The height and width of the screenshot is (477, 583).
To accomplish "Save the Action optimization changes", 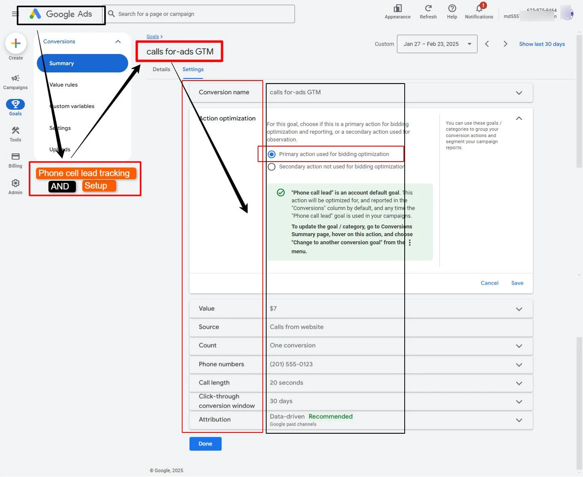I will (x=517, y=283).
